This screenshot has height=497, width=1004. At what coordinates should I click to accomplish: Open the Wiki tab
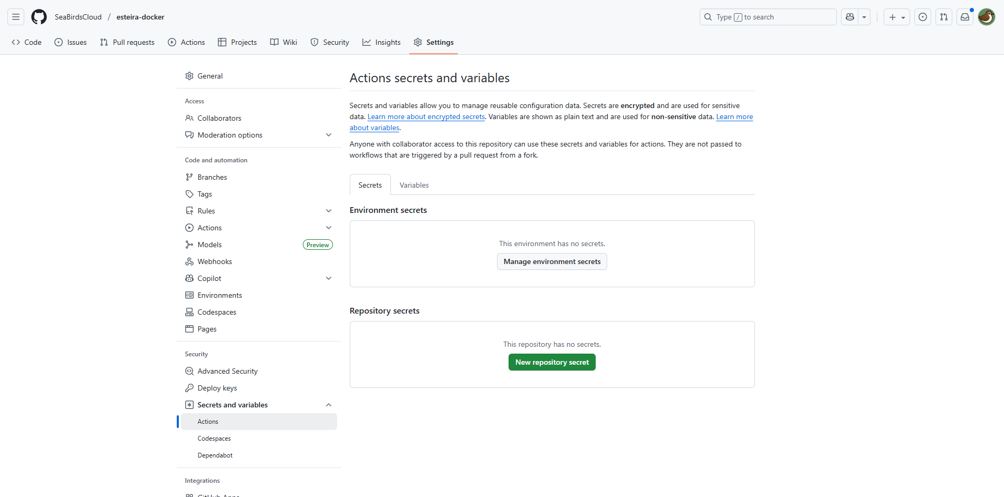(x=284, y=42)
